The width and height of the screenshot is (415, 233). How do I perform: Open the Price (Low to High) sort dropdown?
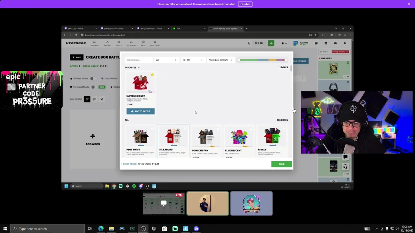pos(220,60)
